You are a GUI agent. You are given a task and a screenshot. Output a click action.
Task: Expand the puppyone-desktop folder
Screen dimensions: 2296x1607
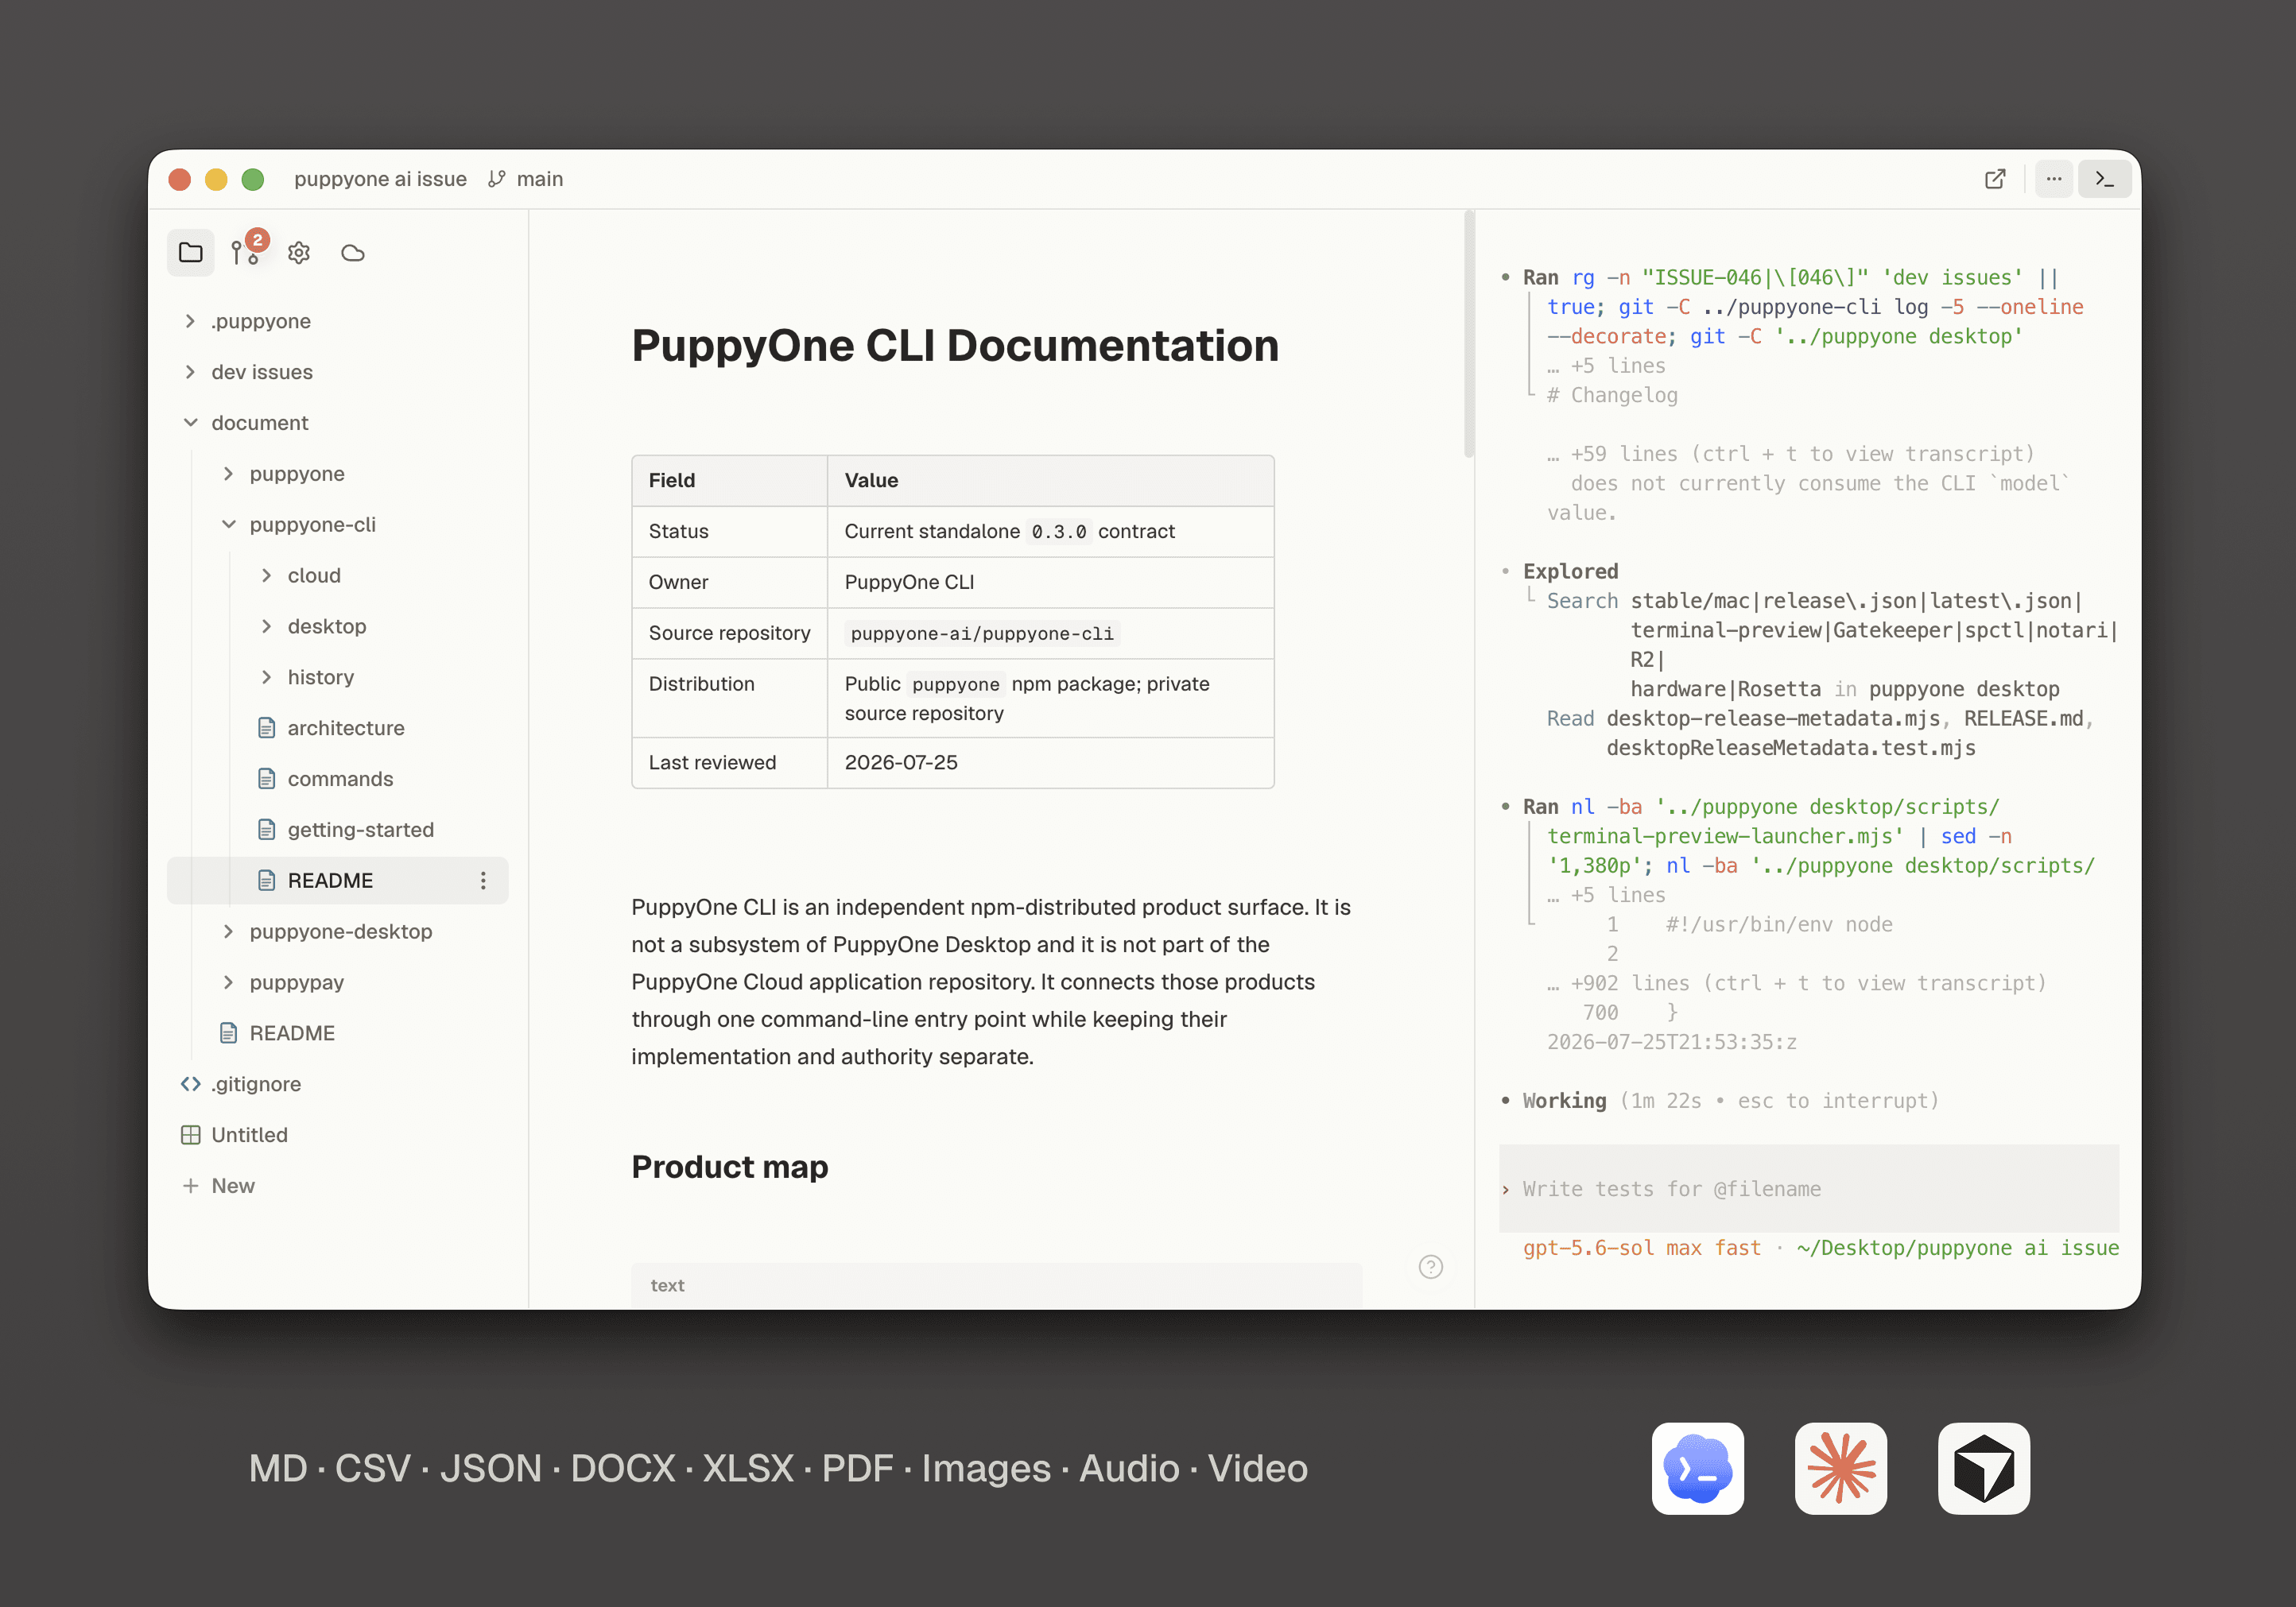click(228, 931)
